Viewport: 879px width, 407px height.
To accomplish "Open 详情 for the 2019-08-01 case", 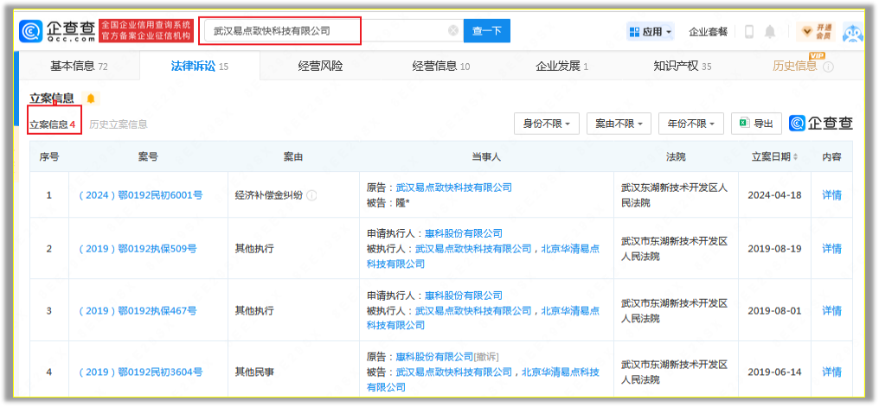I will [831, 311].
